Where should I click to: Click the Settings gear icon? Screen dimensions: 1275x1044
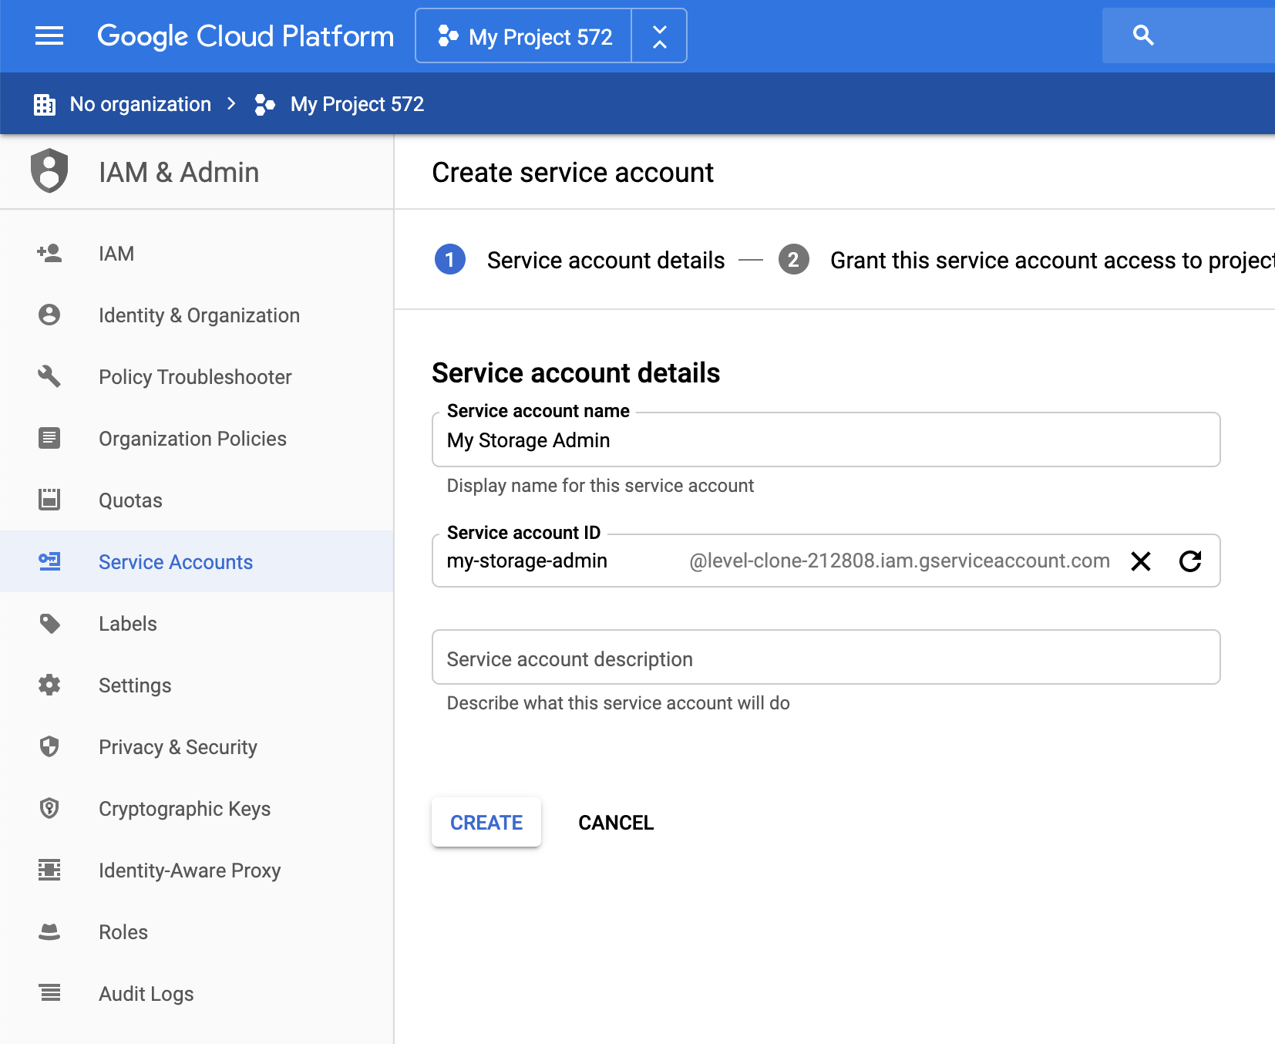point(49,685)
